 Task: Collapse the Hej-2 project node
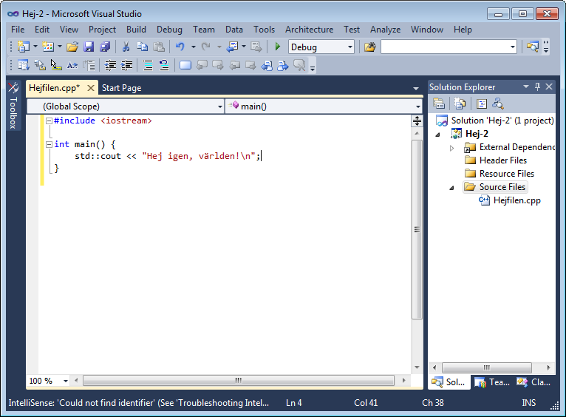point(438,135)
